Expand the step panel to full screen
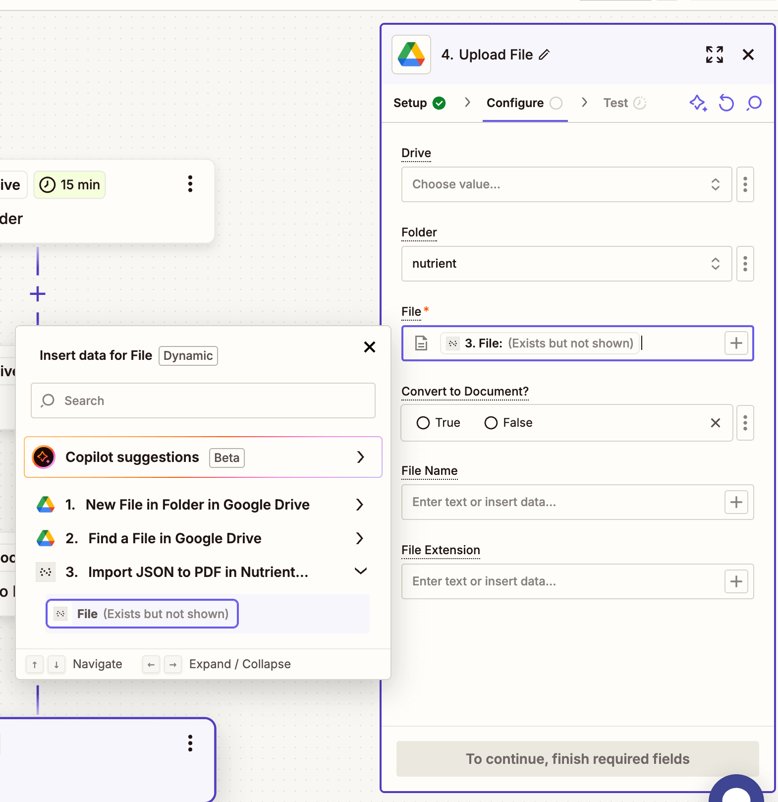Image resolution: width=778 pixels, height=802 pixels. point(714,55)
